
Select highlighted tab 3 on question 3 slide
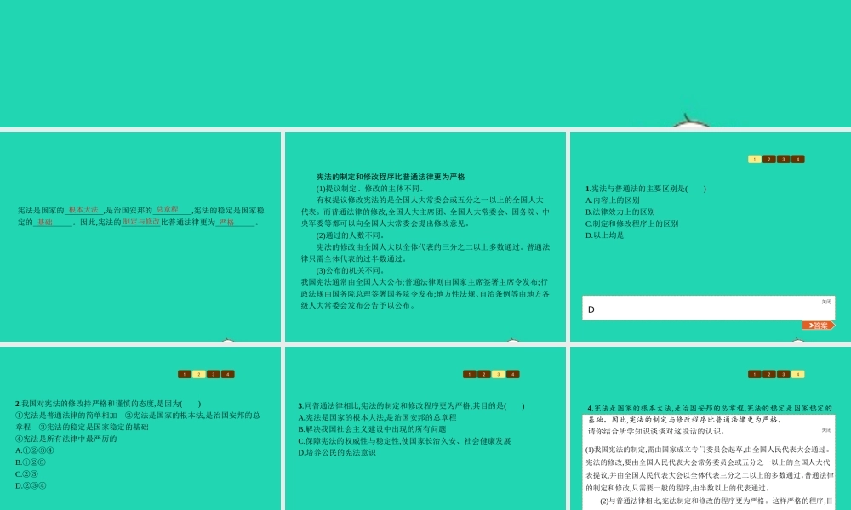[498, 375]
